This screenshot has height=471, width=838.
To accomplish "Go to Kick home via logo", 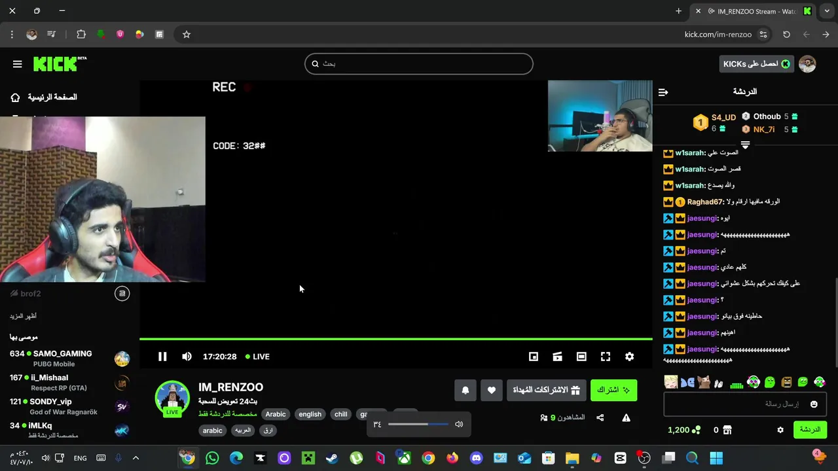I will coord(60,63).
